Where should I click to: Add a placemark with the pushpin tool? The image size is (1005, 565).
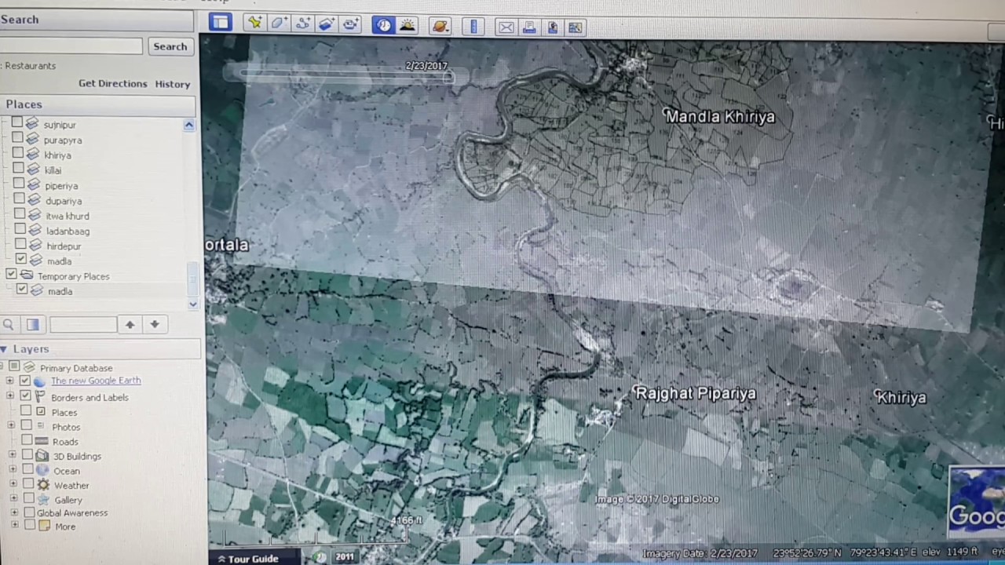point(254,24)
